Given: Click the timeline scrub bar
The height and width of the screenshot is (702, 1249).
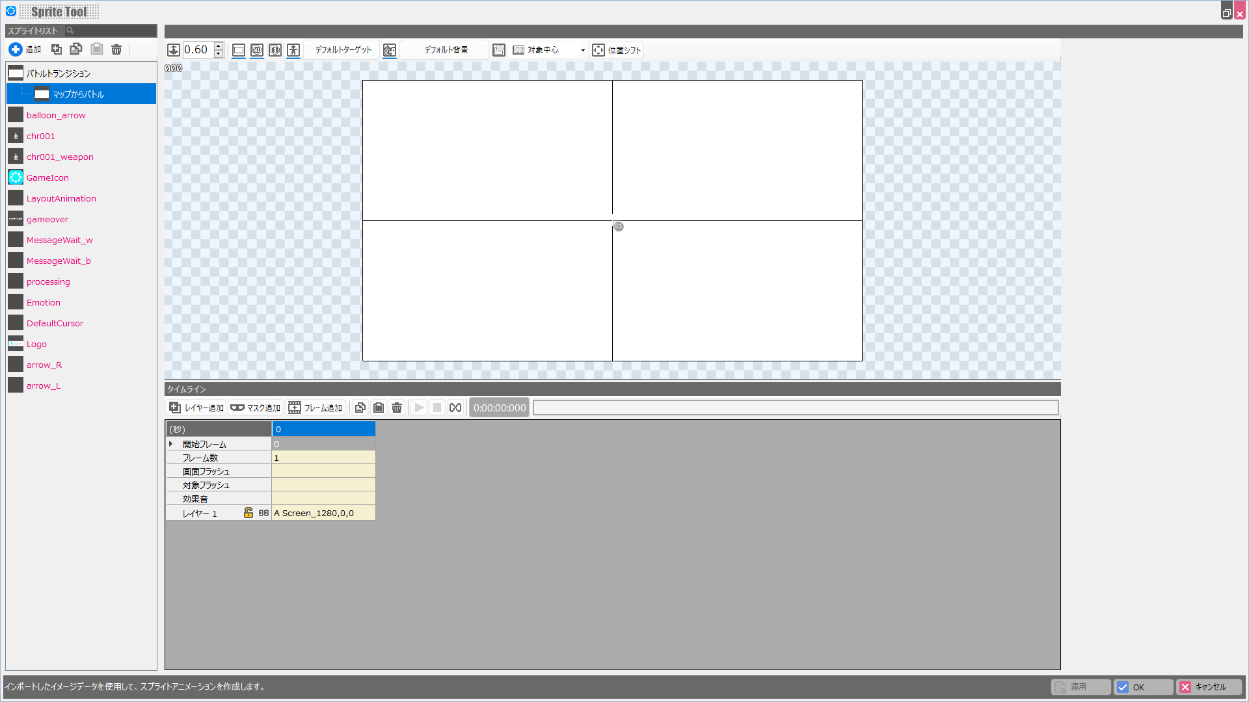Looking at the screenshot, I should [x=795, y=408].
